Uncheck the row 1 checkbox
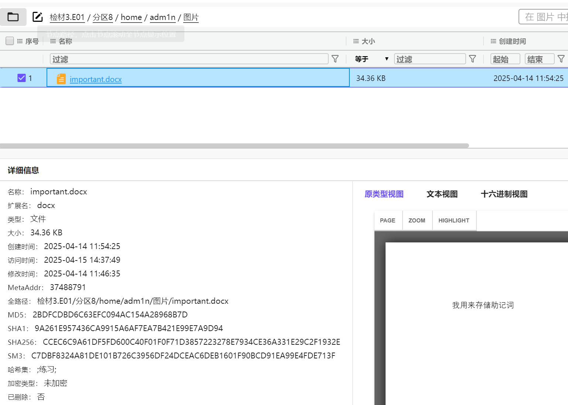Viewport: 568px width, 405px height. (22, 78)
